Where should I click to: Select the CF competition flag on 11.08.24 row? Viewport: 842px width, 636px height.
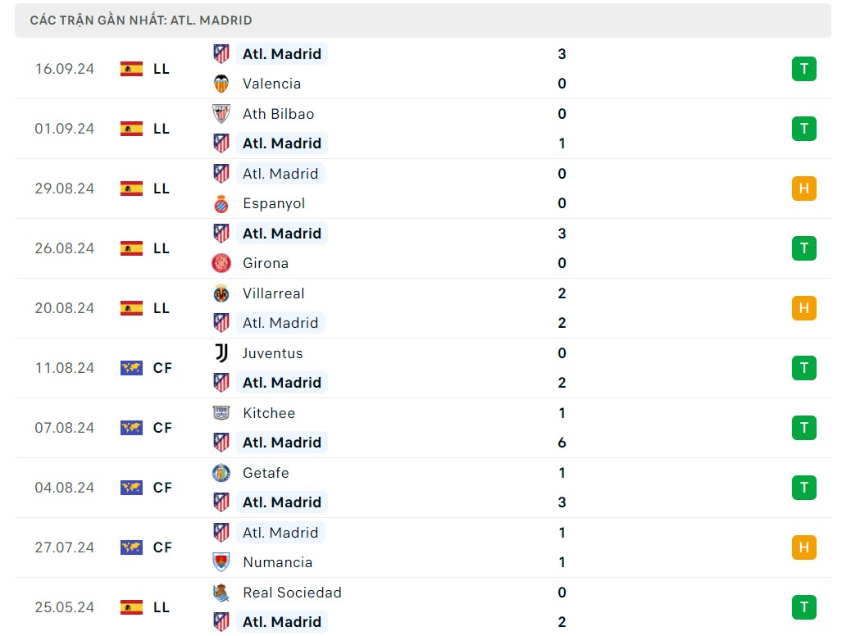point(130,368)
